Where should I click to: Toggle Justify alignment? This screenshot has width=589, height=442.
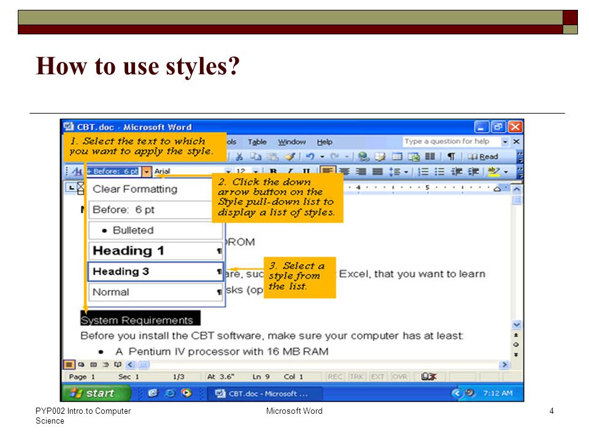click(x=377, y=172)
